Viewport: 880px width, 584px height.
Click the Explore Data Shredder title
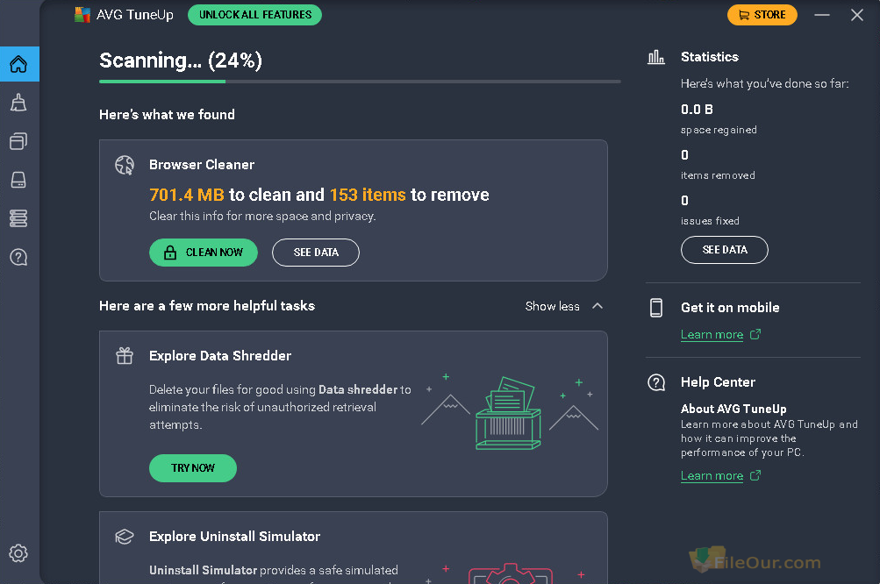(x=220, y=356)
